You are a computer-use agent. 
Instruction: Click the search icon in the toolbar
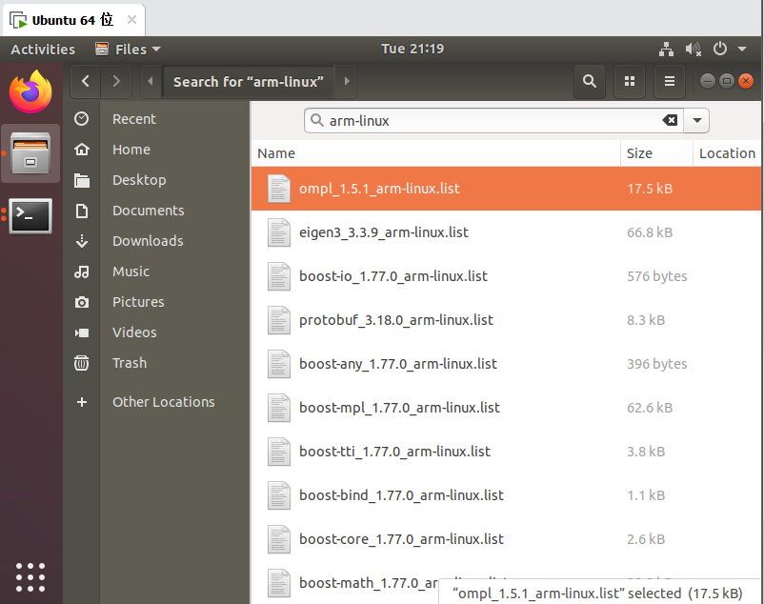tap(589, 82)
